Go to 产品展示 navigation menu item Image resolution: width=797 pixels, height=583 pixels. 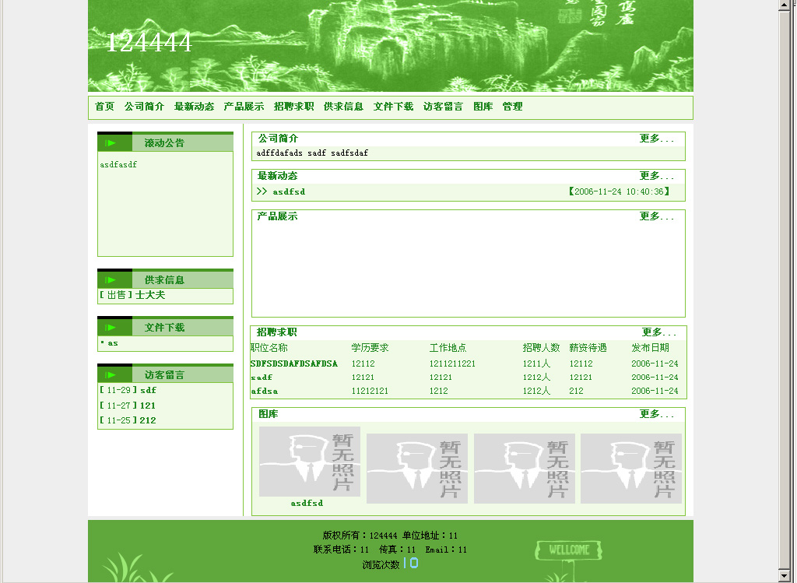coord(244,107)
